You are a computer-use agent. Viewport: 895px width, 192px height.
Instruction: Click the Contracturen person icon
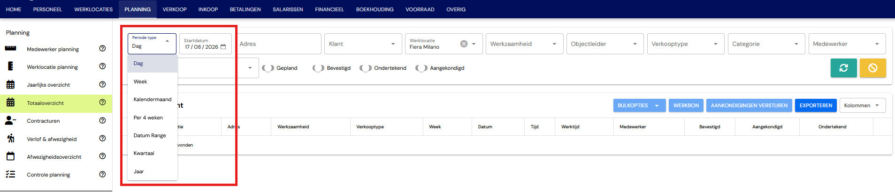(10, 120)
